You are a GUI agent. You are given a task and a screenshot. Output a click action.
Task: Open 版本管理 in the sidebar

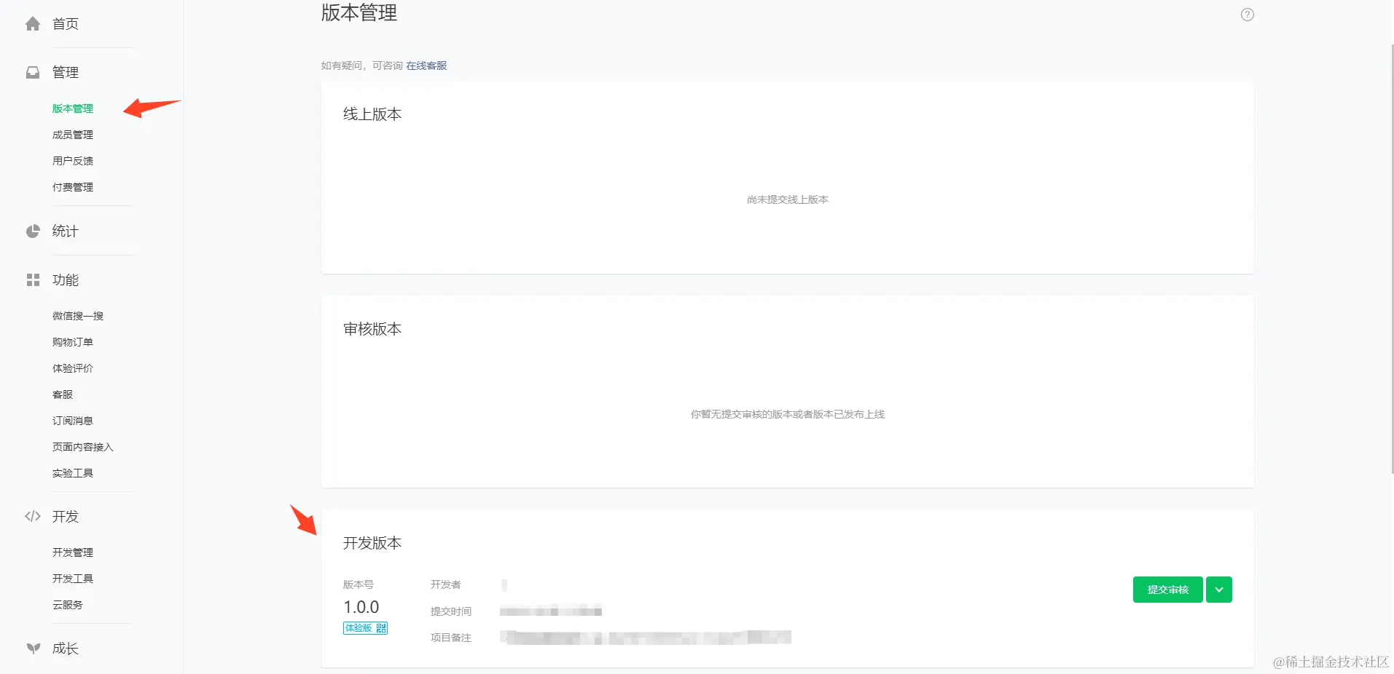(73, 108)
